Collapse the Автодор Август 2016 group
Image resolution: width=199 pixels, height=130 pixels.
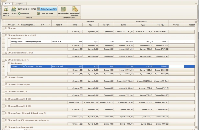tap(7, 35)
